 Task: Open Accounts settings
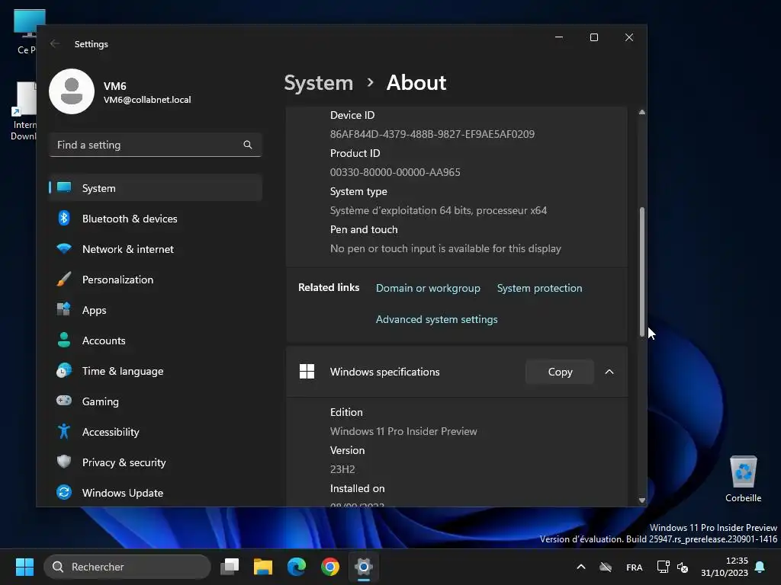(x=156, y=340)
